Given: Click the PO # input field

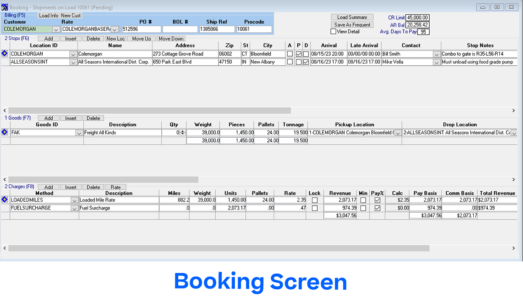Looking at the screenshot, I should click(x=141, y=30).
